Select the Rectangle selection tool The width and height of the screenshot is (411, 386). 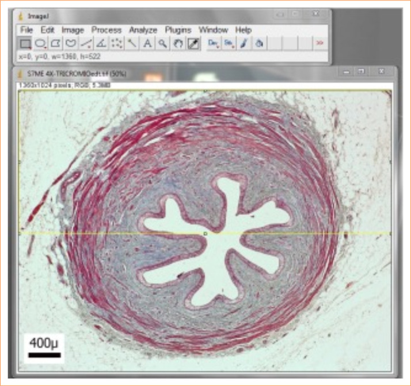(25, 43)
